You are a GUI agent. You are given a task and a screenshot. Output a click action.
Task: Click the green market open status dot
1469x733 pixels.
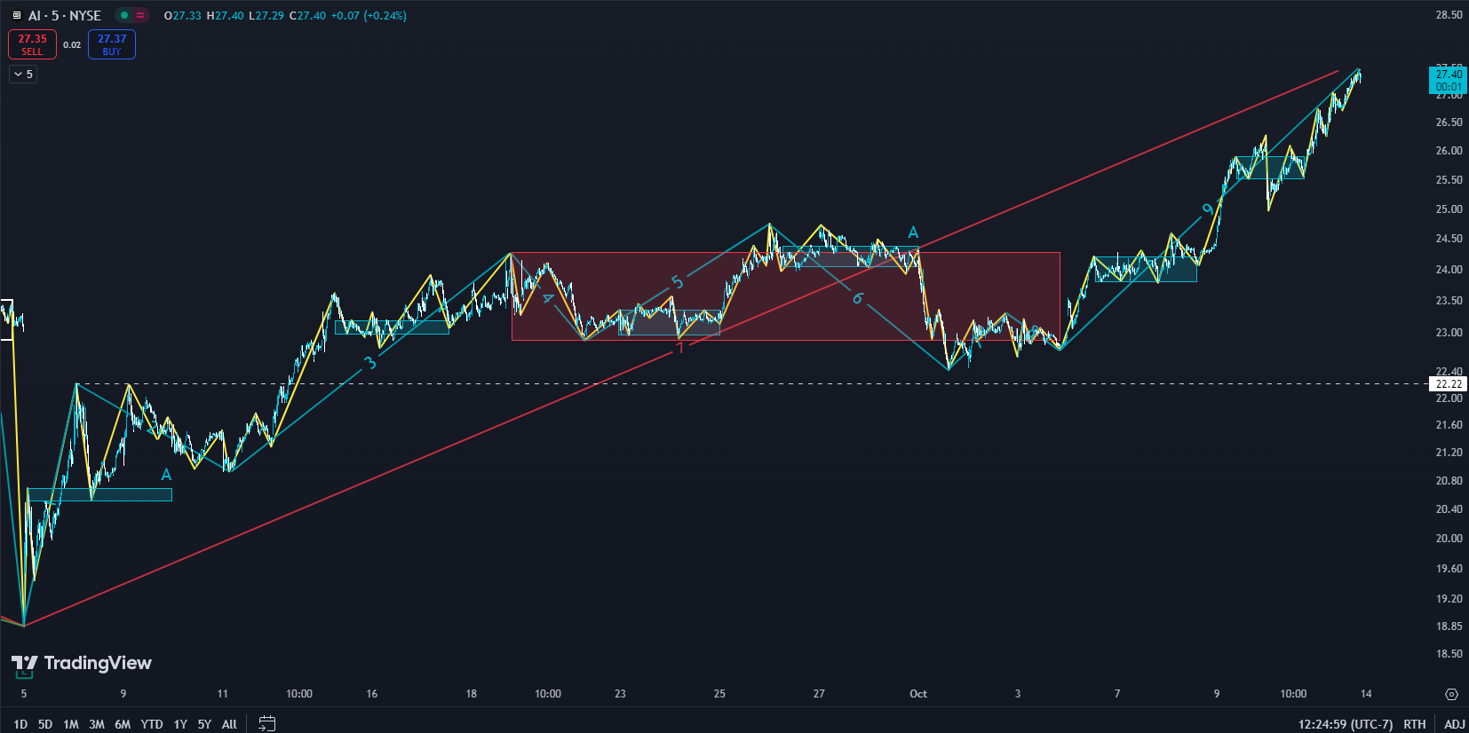[x=124, y=15]
